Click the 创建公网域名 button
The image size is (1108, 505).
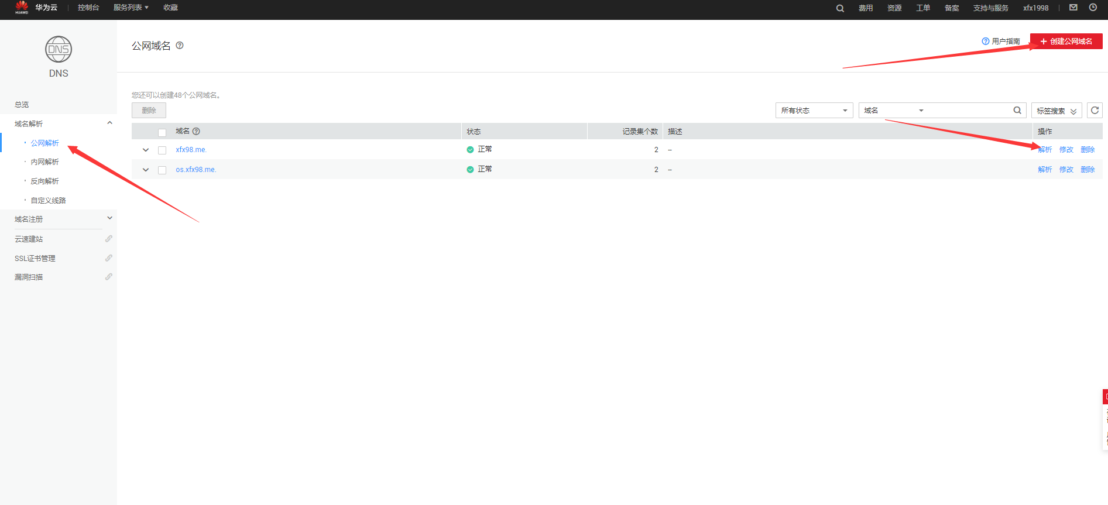pyautogui.click(x=1066, y=41)
